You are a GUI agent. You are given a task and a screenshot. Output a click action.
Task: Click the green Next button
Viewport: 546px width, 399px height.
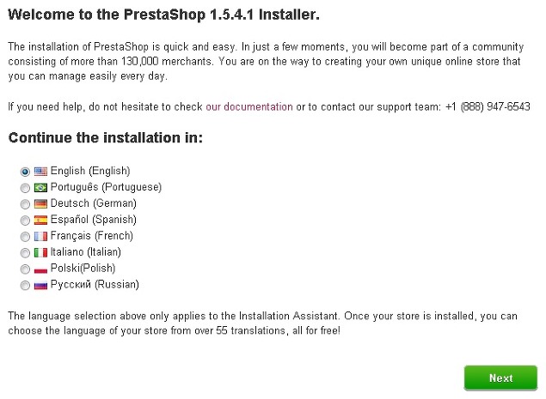500,378
